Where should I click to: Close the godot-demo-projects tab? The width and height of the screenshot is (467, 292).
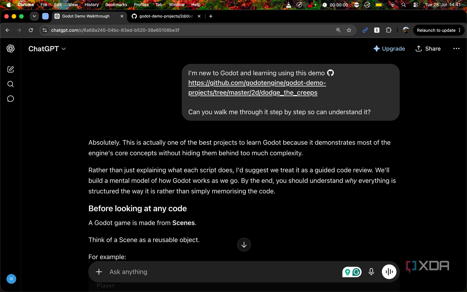tap(199, 16)
